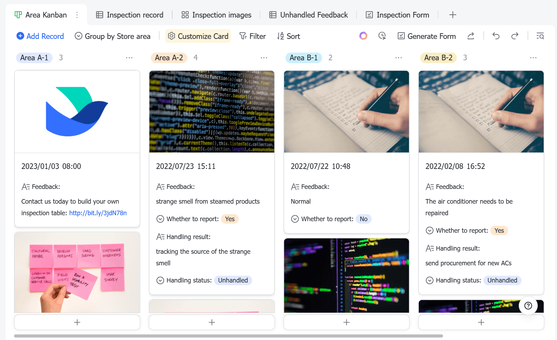Image resolution: width=557 pixels, height=340 pixels.
Task: Click the Area B-1 group label
Action: [x=304, y=57]
